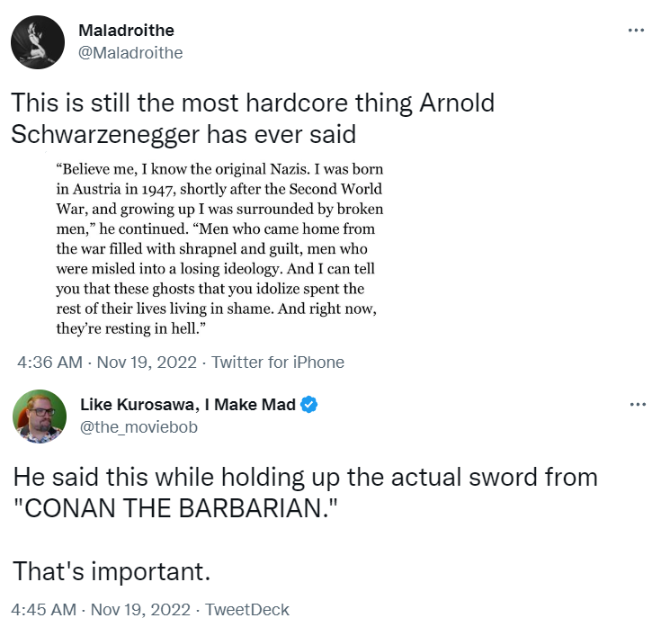The height and width of the screenshot is (627, 661).
Task: Open the TweetDeck source link
Action: [247, 609]
